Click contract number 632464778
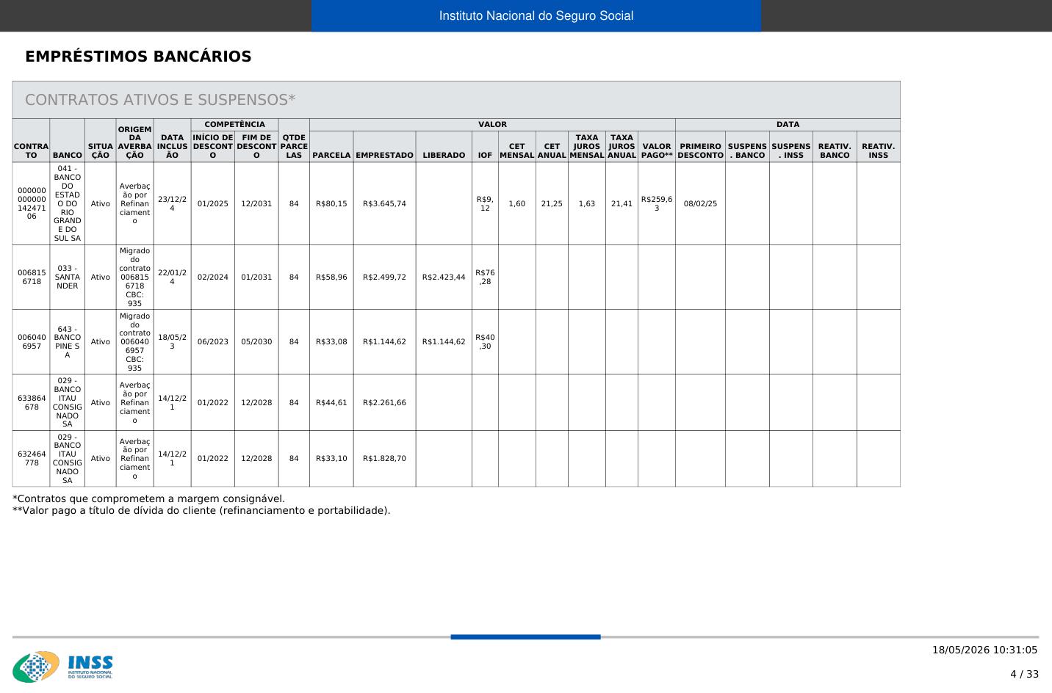 (32, 458)
